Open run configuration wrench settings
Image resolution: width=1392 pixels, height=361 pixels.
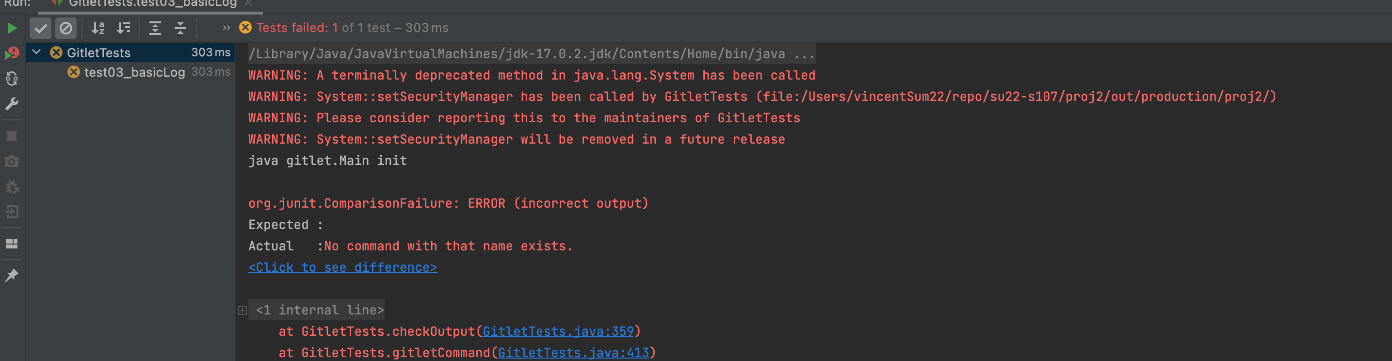click(12, 104)
